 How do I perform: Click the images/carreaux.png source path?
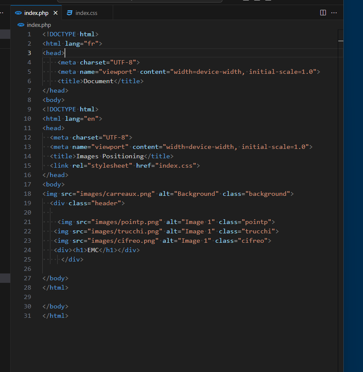(115, 194)
